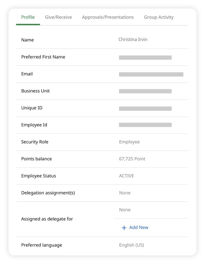Click the name Christina Irvin
205x264 pixels.
tap(133, 39)
